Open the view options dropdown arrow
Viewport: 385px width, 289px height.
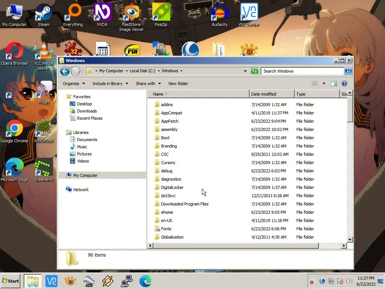(x=324, y=84)
